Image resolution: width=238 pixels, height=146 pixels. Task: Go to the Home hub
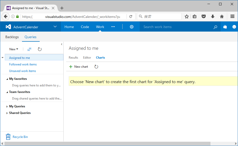coord(69,27)
